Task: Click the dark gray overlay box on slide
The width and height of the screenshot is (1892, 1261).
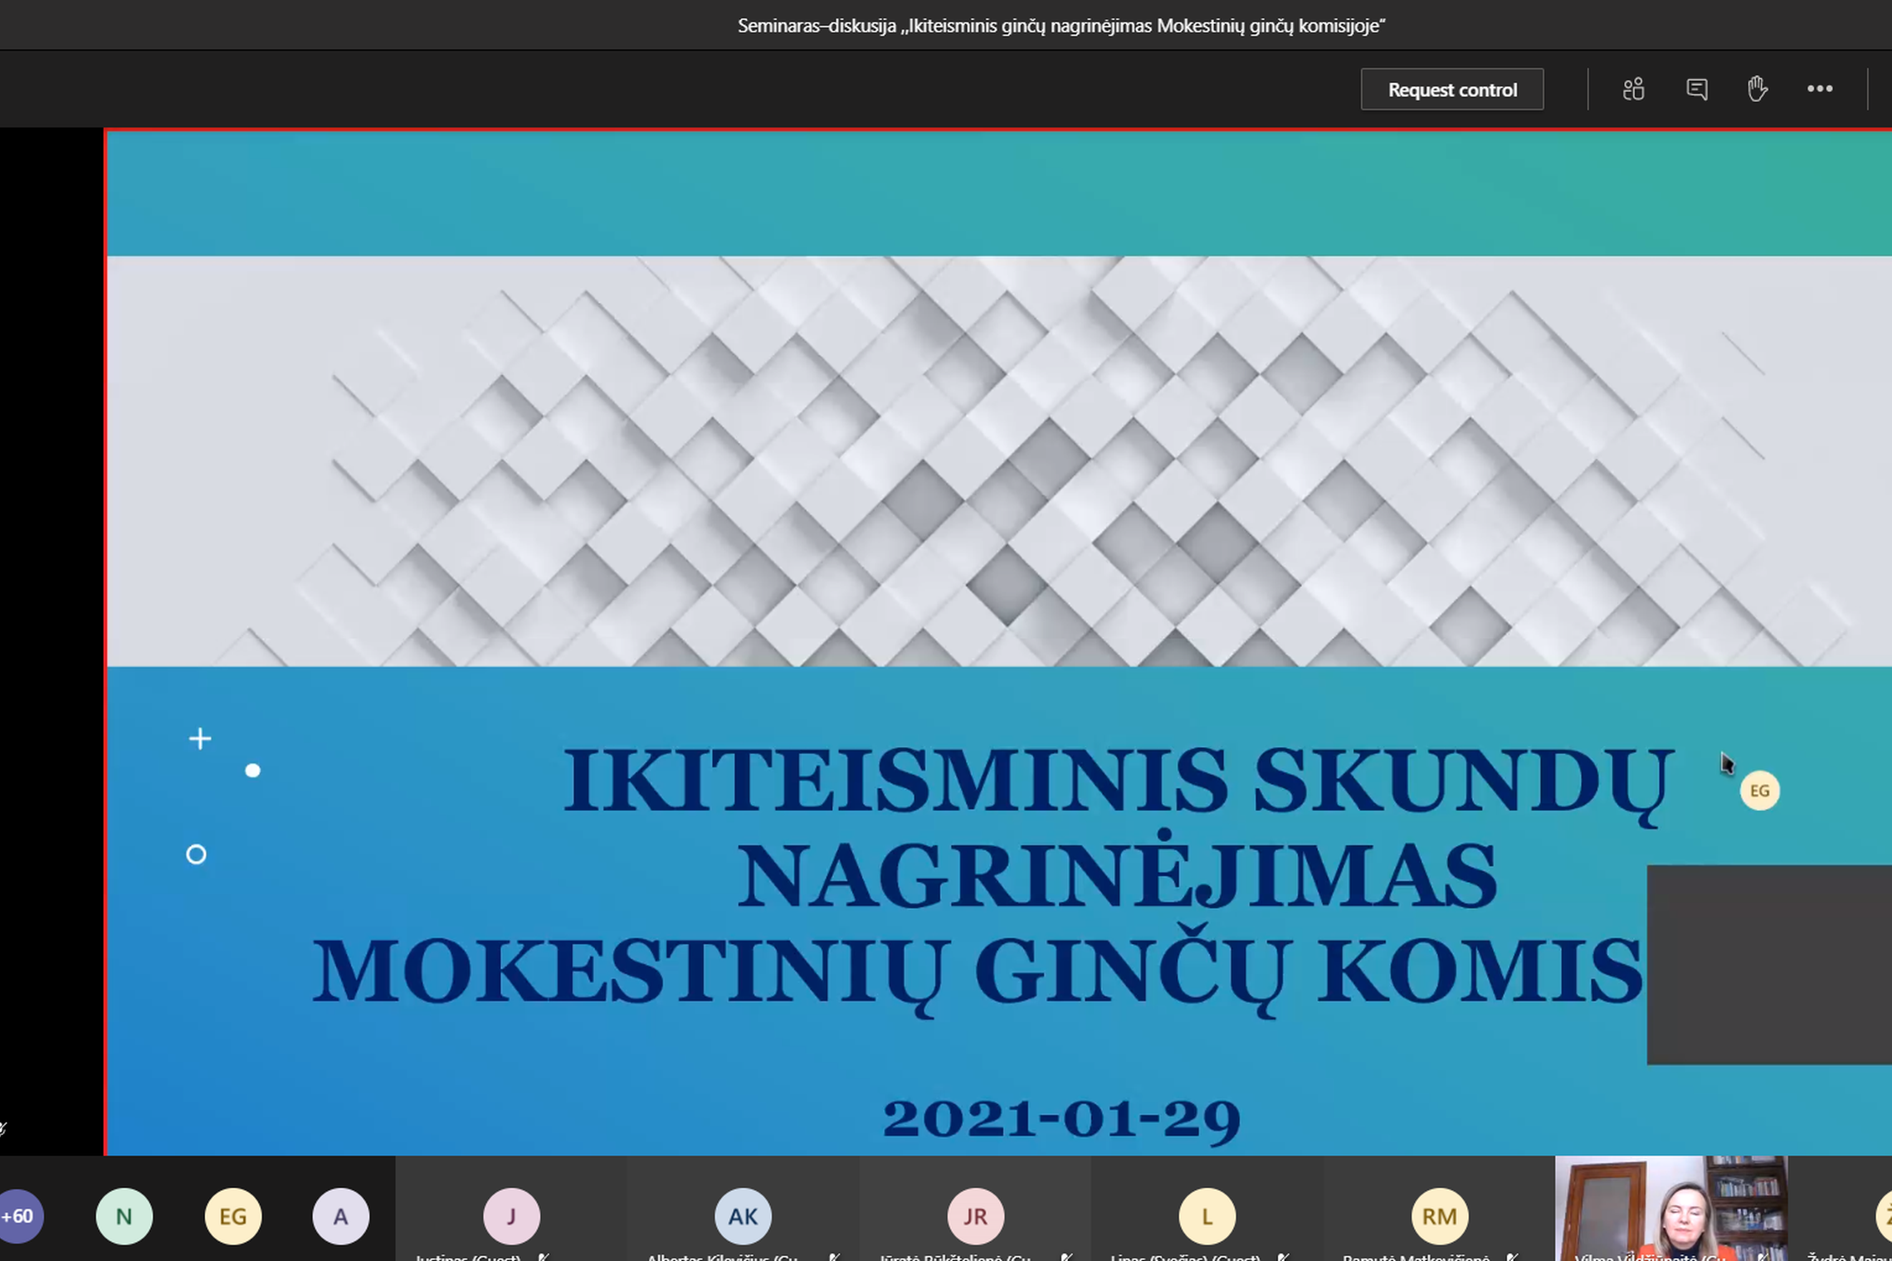Action: click(x=1769, y=964)
